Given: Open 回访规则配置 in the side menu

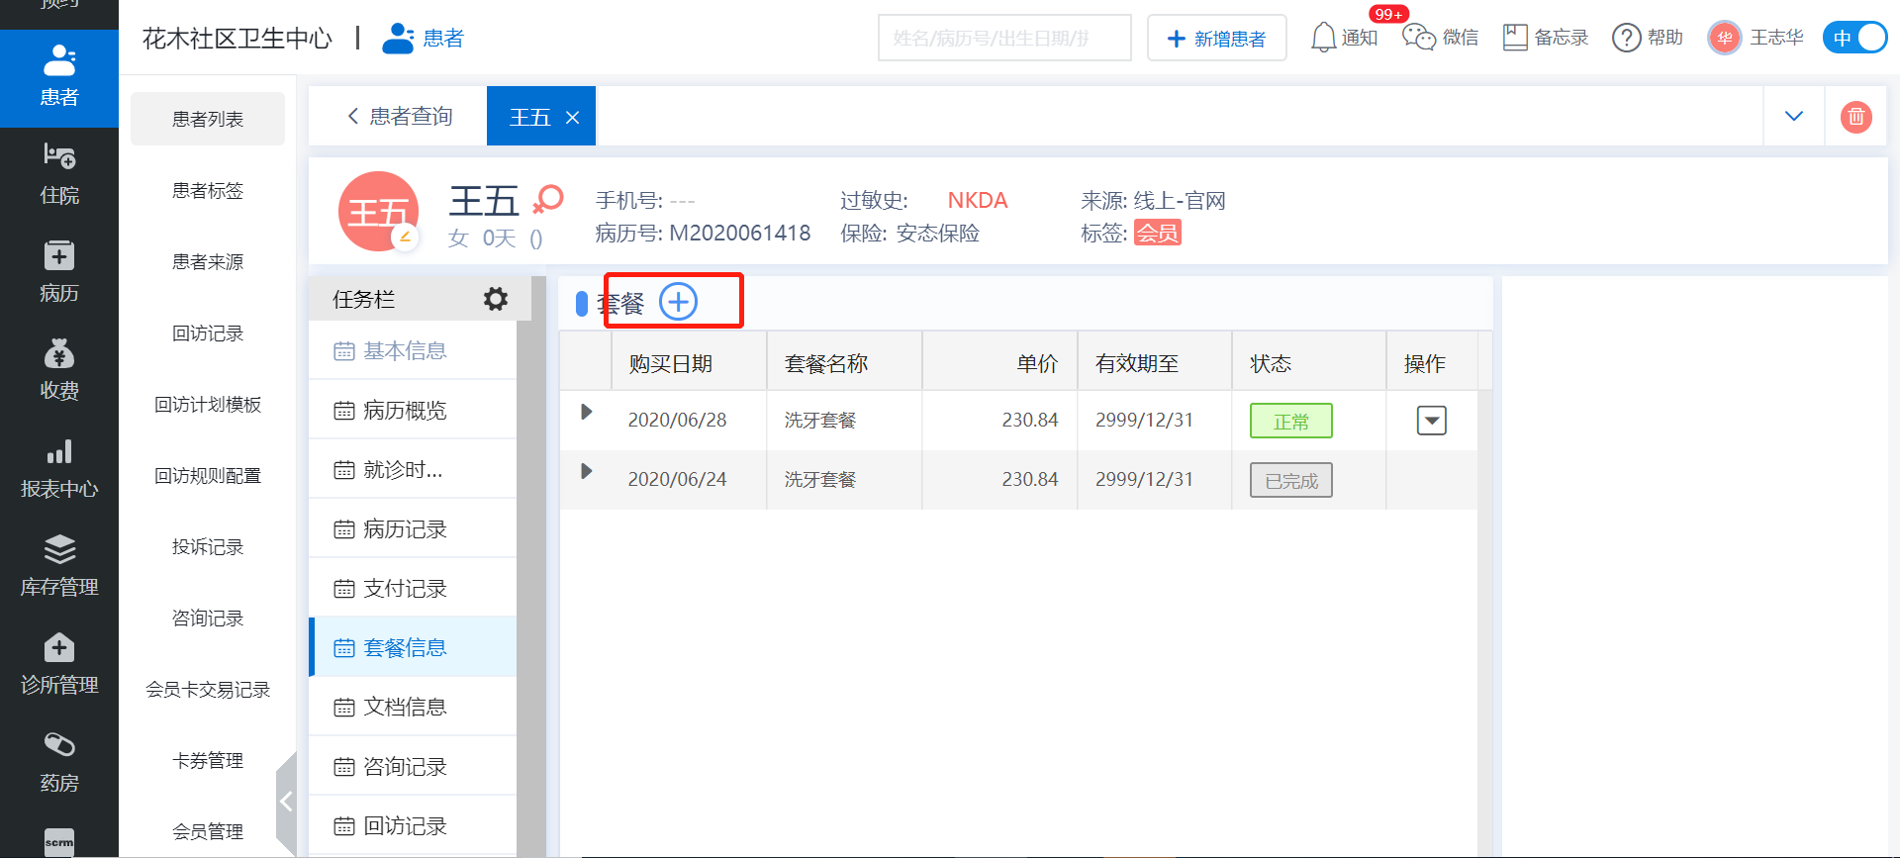Looking at the screenshot, I should [x=208, y=475].
